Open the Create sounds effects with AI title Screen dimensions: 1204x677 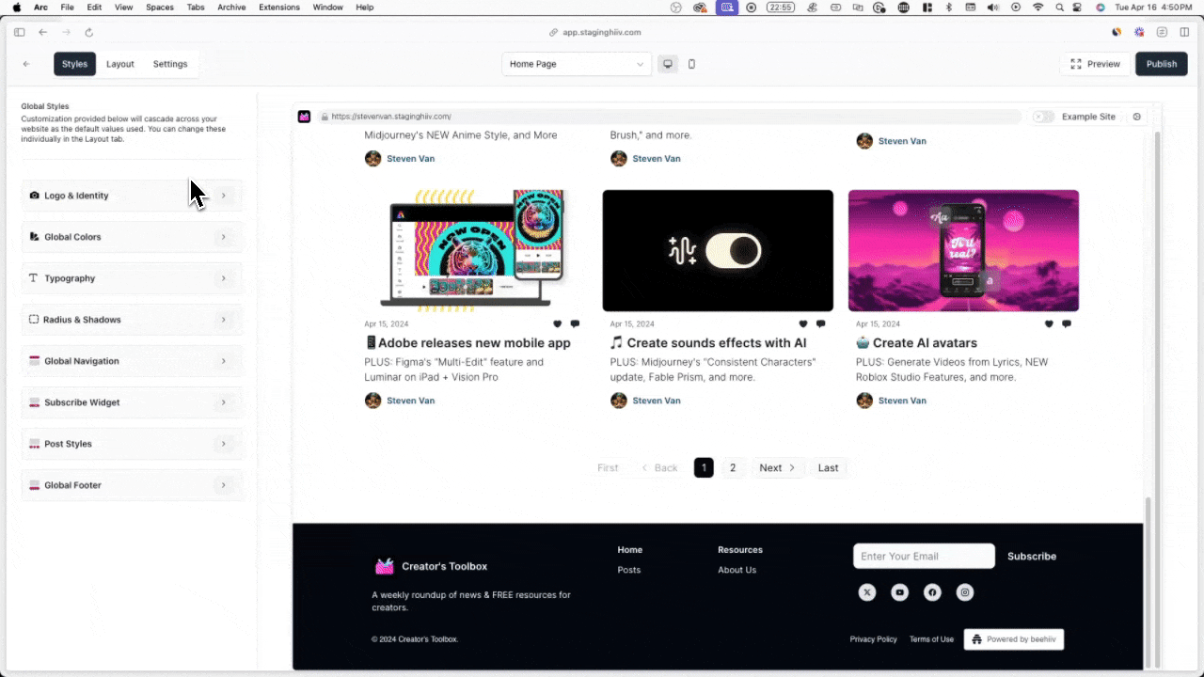coord(708,343)
